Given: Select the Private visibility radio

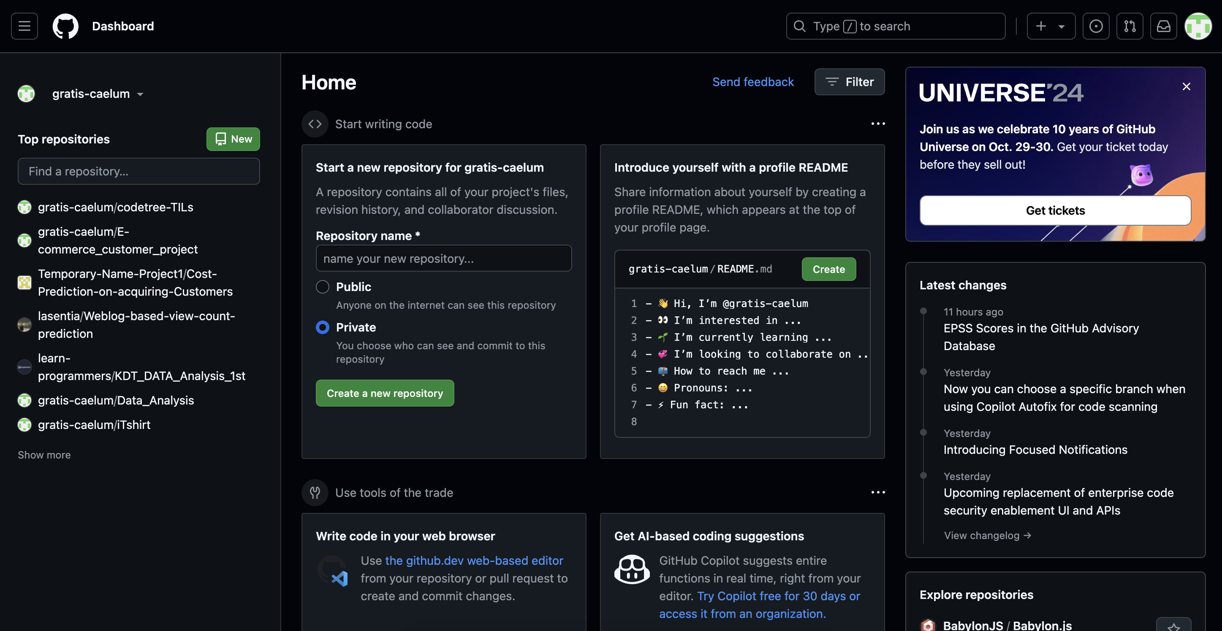Looking at the screenshot, I should point(323,327).
